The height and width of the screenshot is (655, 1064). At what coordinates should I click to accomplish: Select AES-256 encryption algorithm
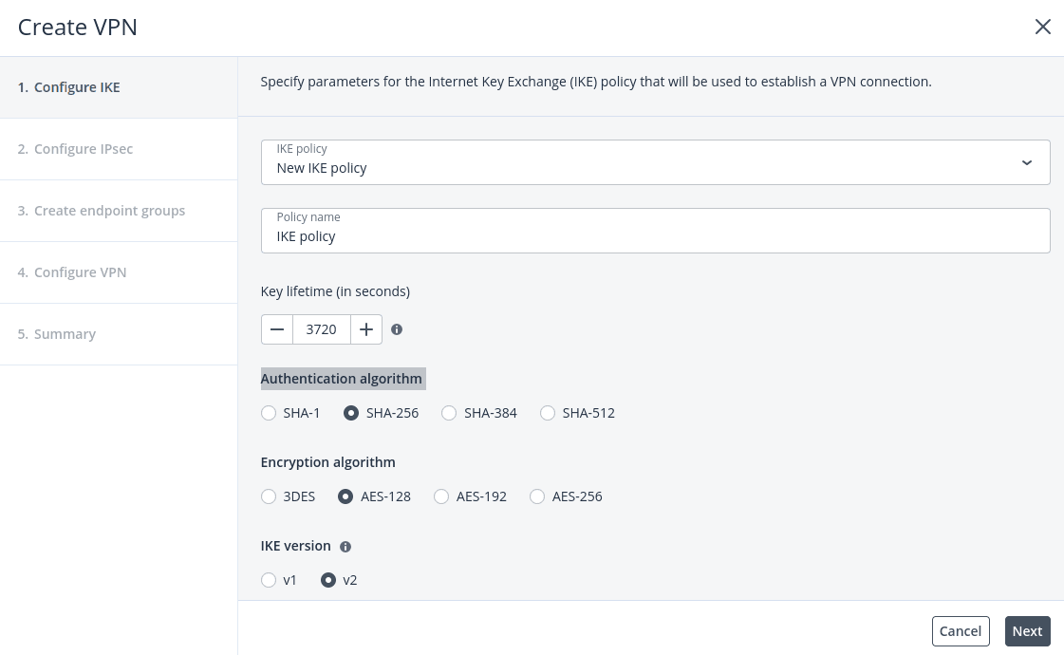537,496
